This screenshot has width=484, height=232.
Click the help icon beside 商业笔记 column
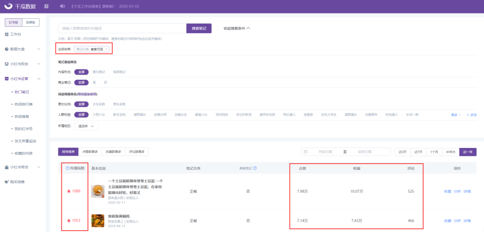[255, 168]
